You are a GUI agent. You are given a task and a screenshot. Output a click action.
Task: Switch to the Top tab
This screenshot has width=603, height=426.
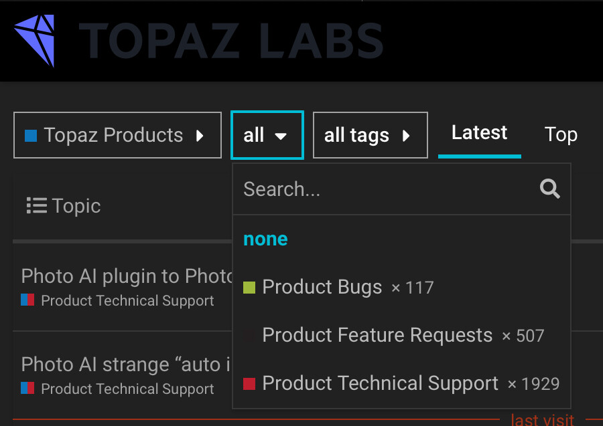tap(561, 134)
